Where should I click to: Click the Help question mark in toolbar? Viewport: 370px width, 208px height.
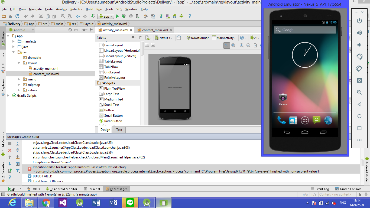pos(190,16)
